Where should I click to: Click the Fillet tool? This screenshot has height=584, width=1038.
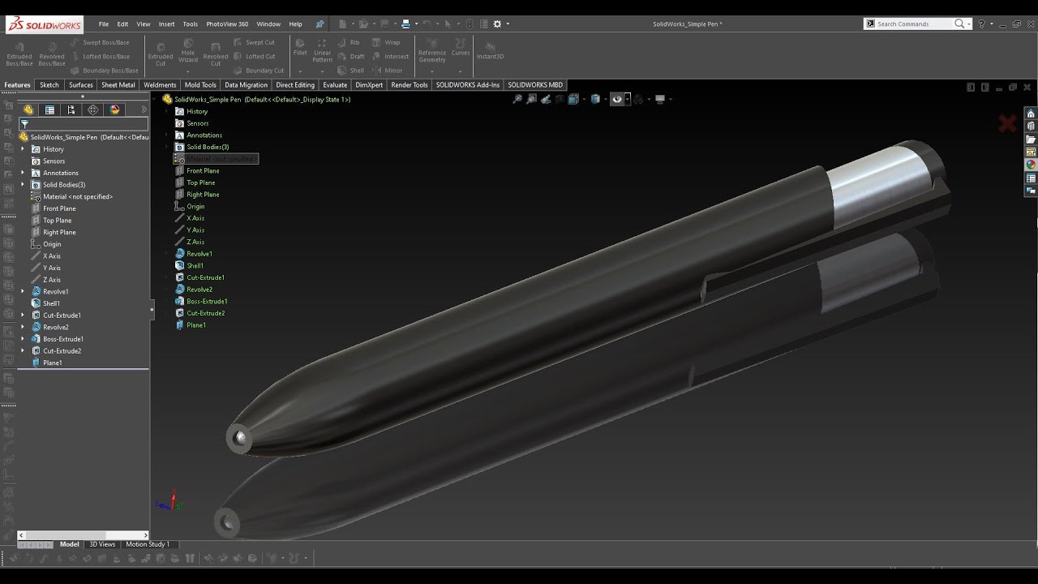(300, 47)
